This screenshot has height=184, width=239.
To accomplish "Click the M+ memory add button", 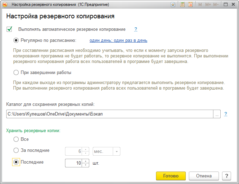I will [208, 5].
